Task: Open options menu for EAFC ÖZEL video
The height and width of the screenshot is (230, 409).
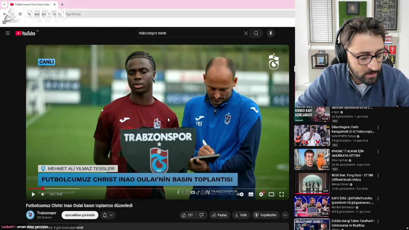Action: [378, 199]
